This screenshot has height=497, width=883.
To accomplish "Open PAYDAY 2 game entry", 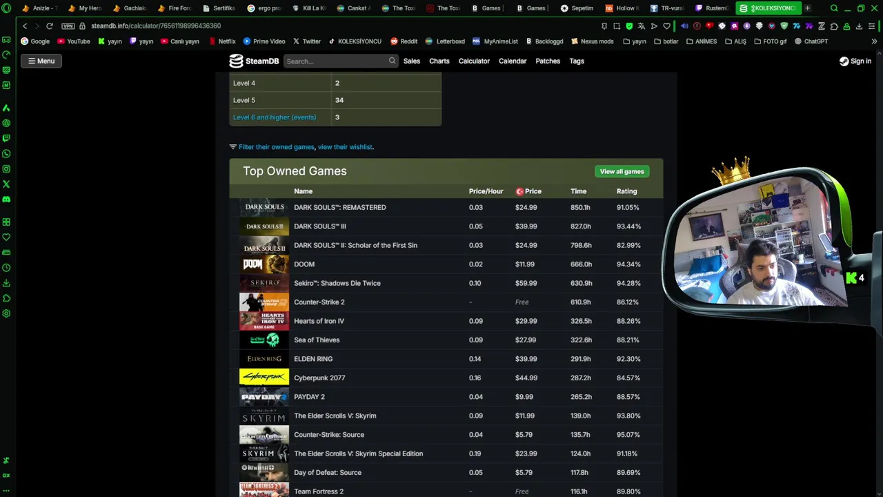I will click(309, 397).
